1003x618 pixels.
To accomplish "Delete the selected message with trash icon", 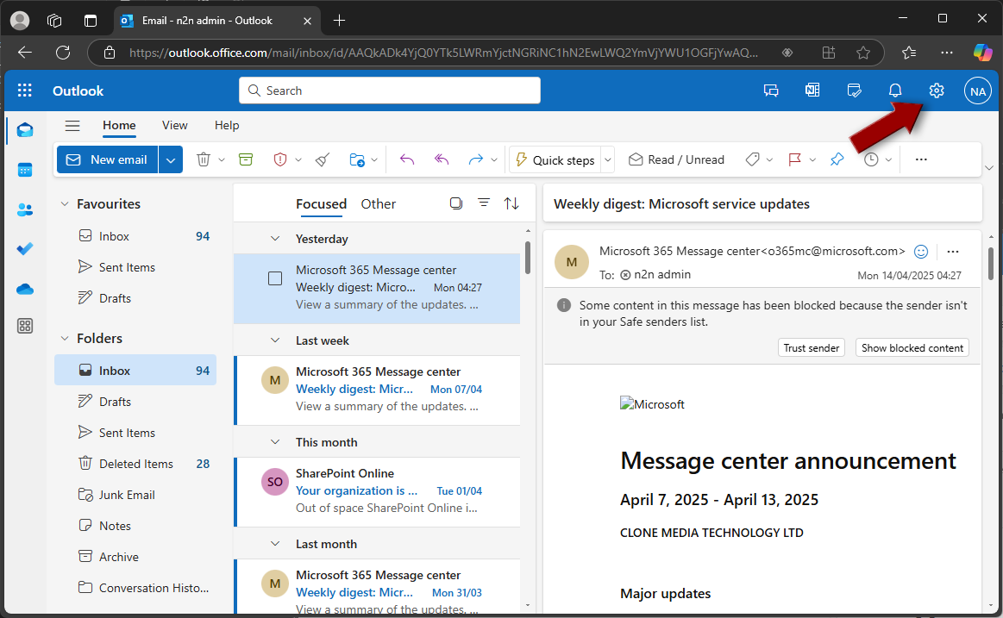I will point(204,159).
